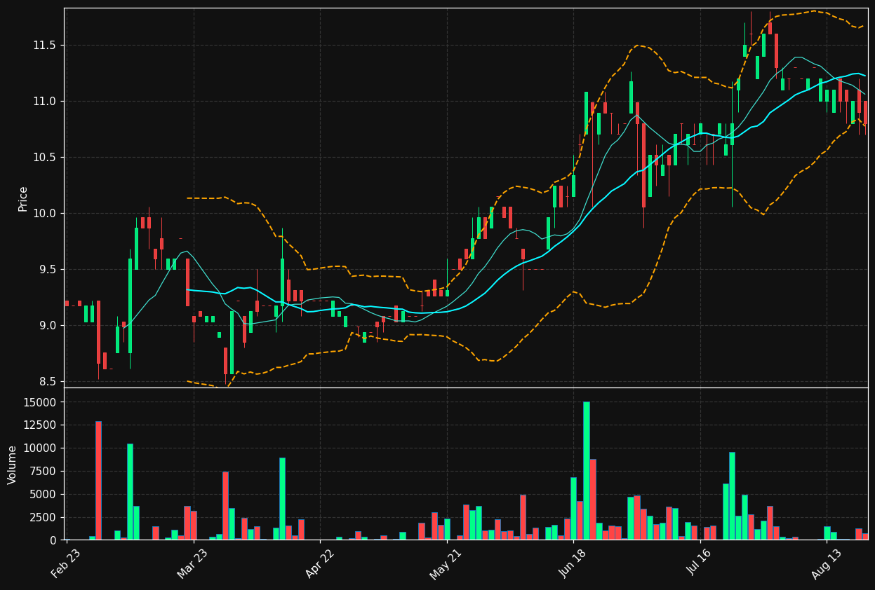875x590 pixels.
Task: Click the 5000 volume tick label
Action: [44, 494]
